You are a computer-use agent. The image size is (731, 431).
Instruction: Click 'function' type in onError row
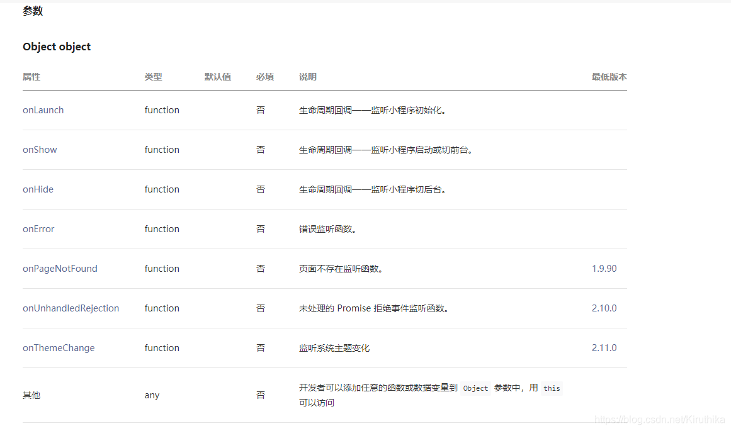tap(162, 229)
